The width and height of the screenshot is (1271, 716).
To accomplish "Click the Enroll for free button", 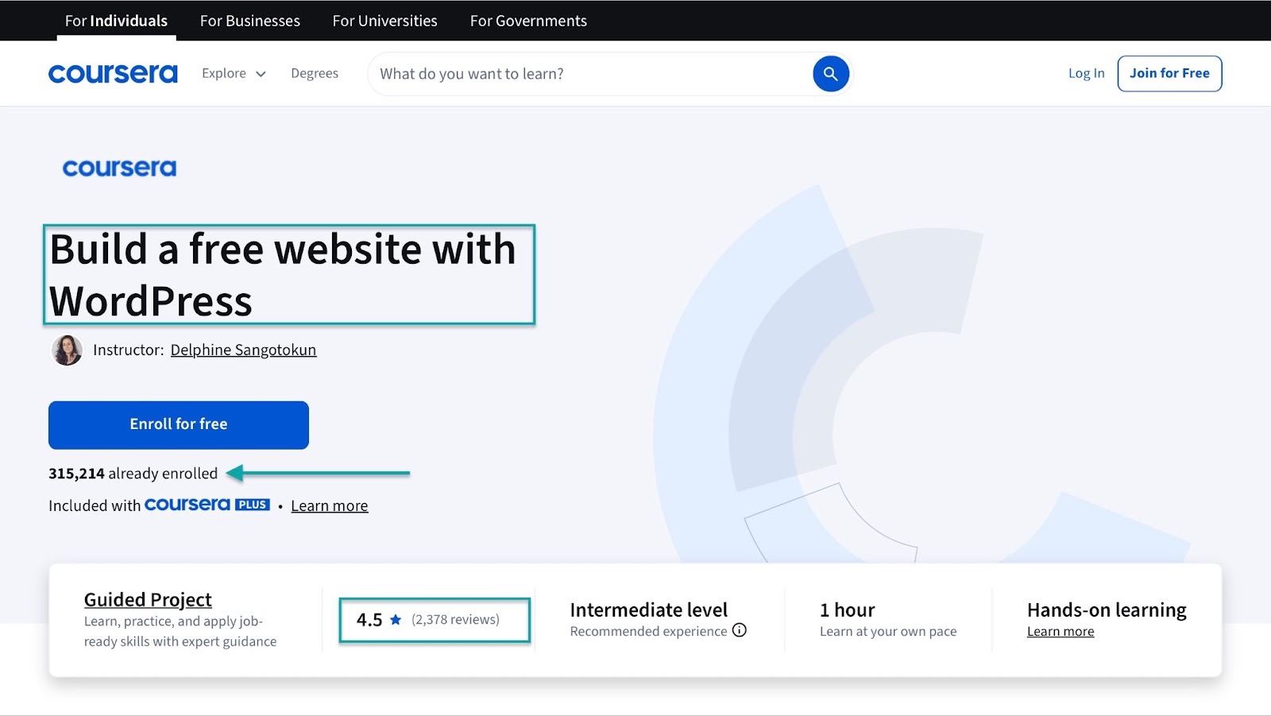I will [x=178, y=424].
